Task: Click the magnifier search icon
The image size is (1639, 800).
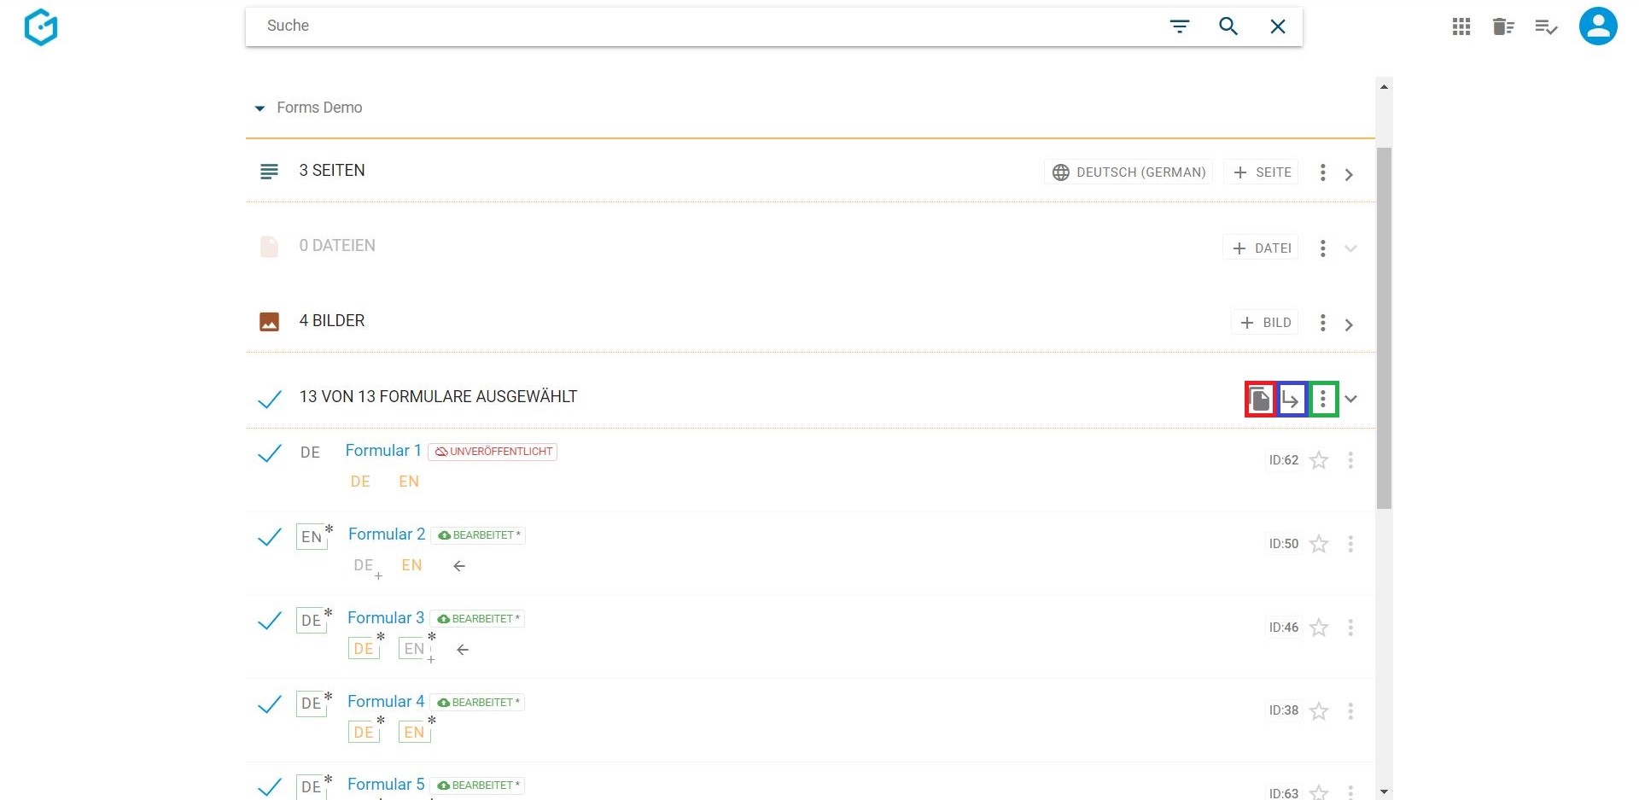Action: coord(1228,26)
